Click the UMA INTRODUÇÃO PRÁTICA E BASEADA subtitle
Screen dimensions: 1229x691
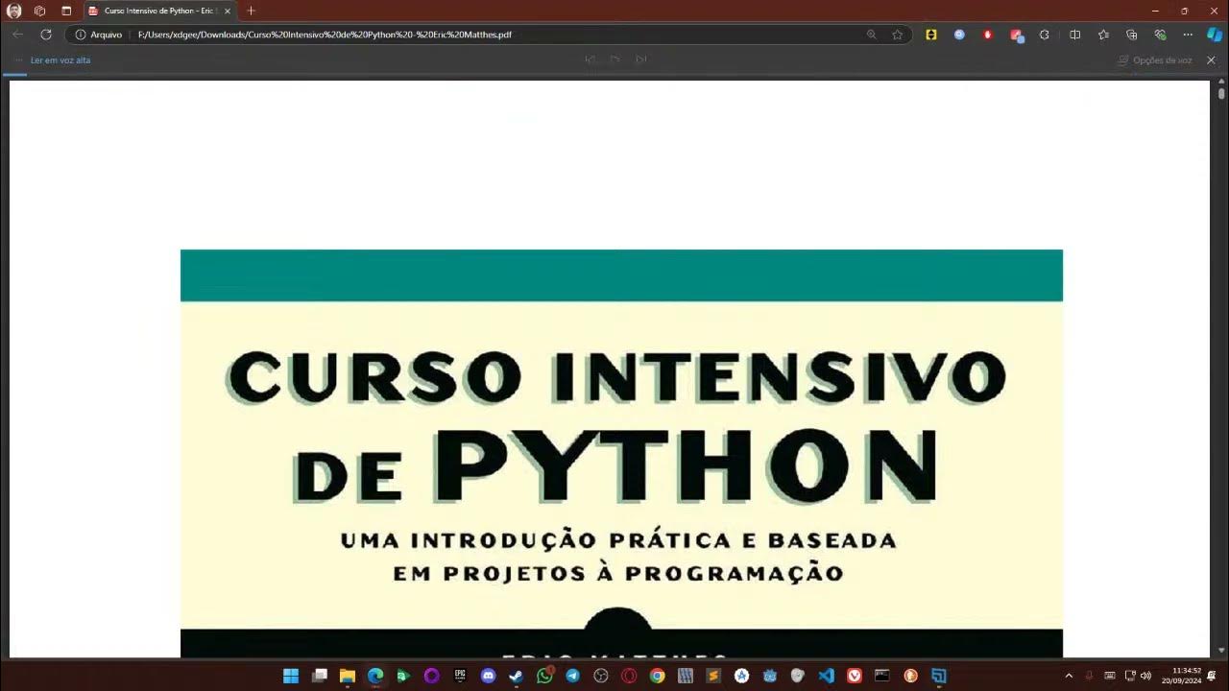point(618,540)
